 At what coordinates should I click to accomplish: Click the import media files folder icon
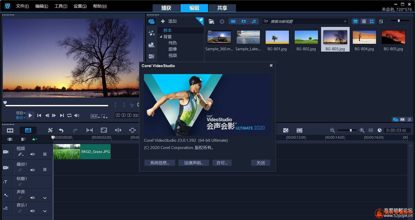click(x=211, y=22)
